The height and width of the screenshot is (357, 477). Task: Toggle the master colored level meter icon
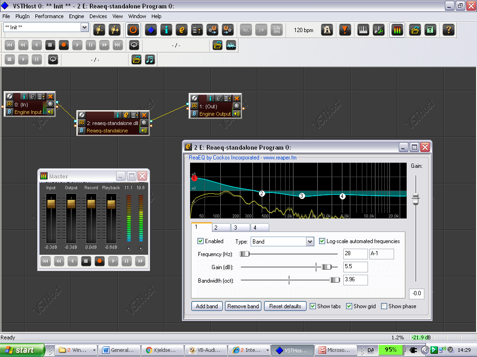[x=397, y=30]
